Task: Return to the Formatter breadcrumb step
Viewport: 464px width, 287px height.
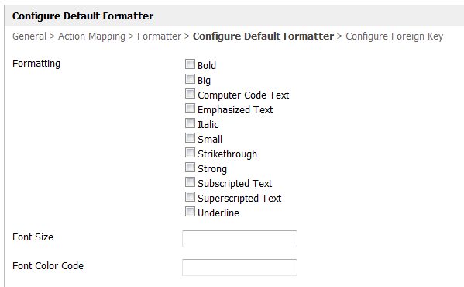Action: [x=159, y=36]
